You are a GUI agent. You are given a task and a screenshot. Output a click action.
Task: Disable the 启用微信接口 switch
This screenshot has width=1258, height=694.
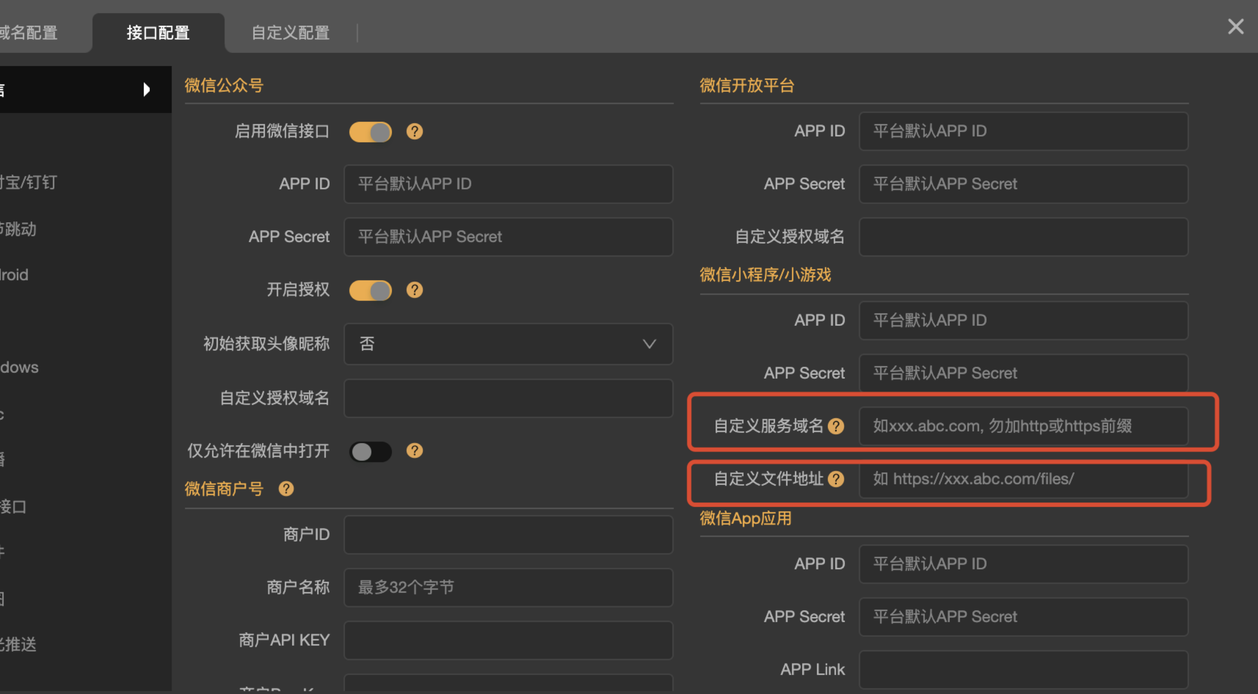[x=371, y=131]
